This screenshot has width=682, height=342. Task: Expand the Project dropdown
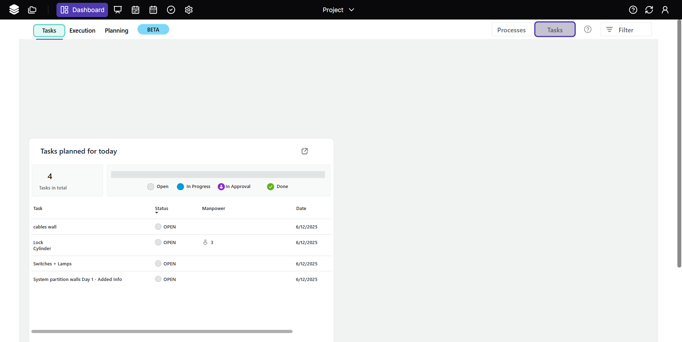(338, 10)
